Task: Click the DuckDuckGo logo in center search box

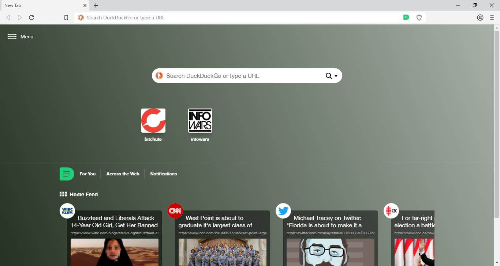Action: pyautogui.click(x=159, y=76)
